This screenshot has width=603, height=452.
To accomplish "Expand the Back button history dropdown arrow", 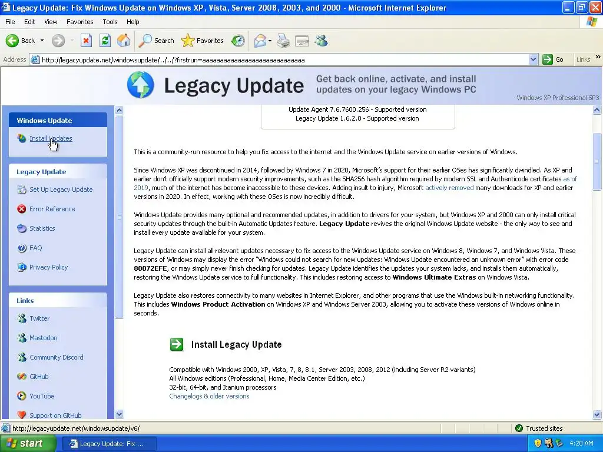I will coord(42,41).
